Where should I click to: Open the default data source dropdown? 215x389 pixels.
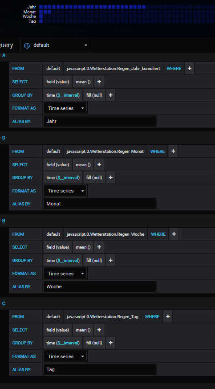[56, 45]
